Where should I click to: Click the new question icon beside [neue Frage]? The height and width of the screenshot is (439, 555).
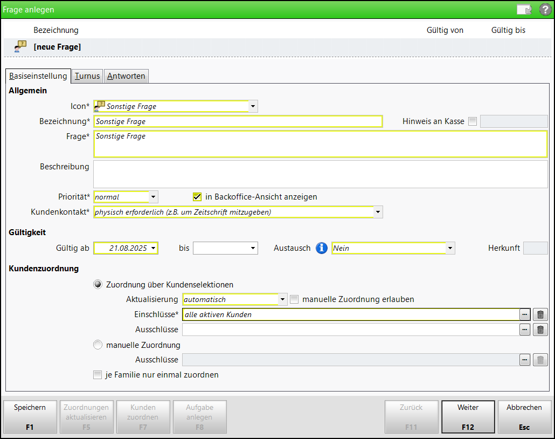pos(20,47)
